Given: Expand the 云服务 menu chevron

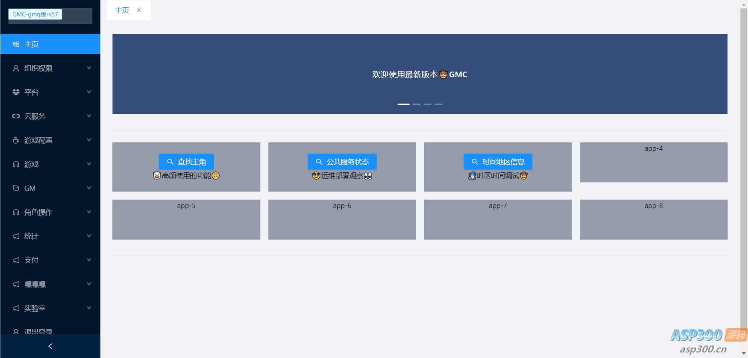Looking at the screenshot, I should click(89, 116).
